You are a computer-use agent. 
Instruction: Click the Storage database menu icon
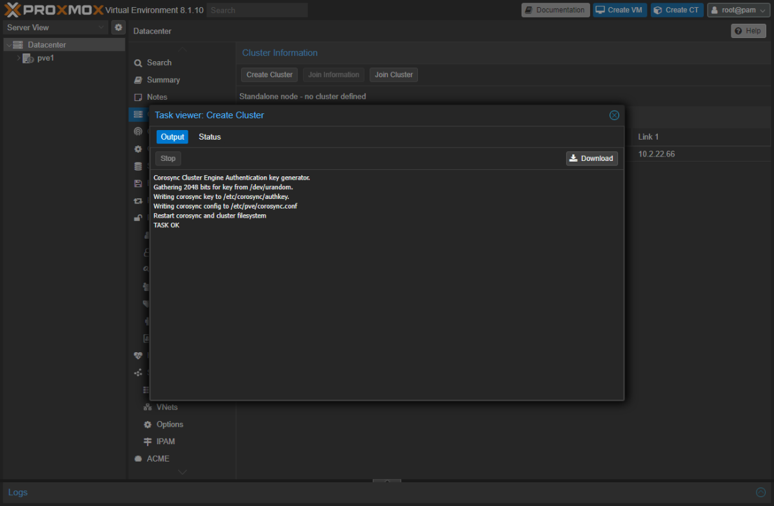(x=138, y=166)
